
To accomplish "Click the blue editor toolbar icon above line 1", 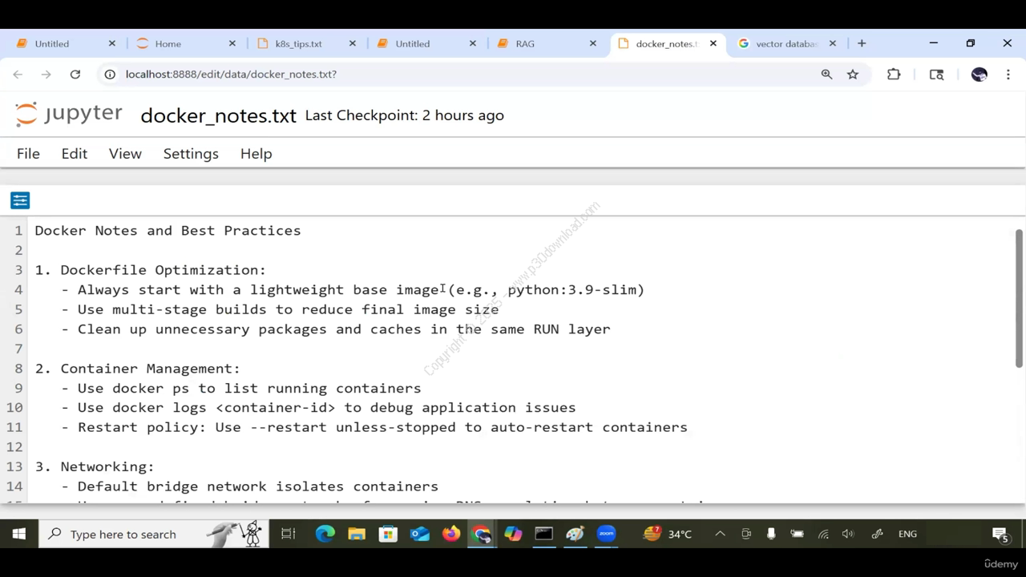I will pos(20,200).
